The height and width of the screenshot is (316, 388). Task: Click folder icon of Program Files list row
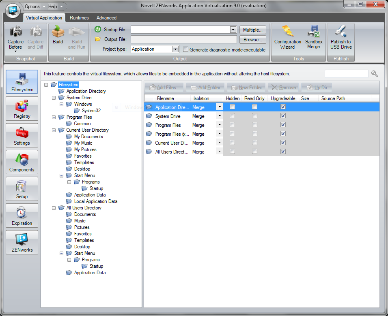coord(149,125)
